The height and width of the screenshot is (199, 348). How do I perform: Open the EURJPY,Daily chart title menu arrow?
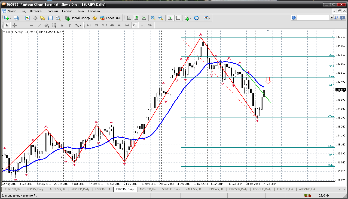point(4,32)
